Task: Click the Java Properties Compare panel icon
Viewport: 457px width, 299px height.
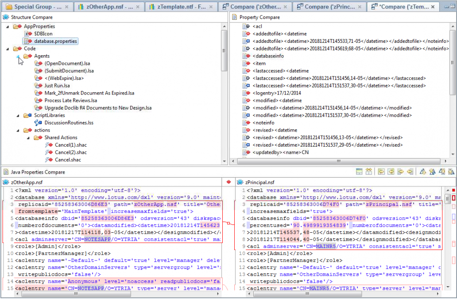Action: pos(6,172)
